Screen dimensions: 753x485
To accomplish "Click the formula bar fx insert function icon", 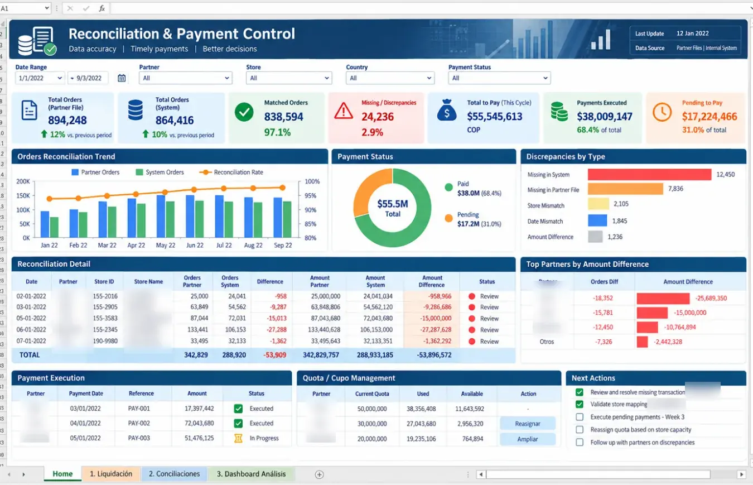I will pos(102,8).
